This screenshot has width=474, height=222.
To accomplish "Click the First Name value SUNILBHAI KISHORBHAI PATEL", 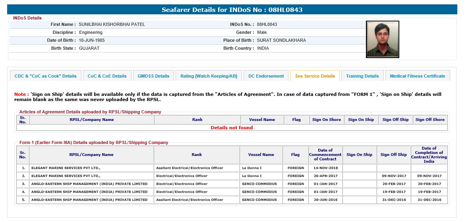I will point(112,24).
